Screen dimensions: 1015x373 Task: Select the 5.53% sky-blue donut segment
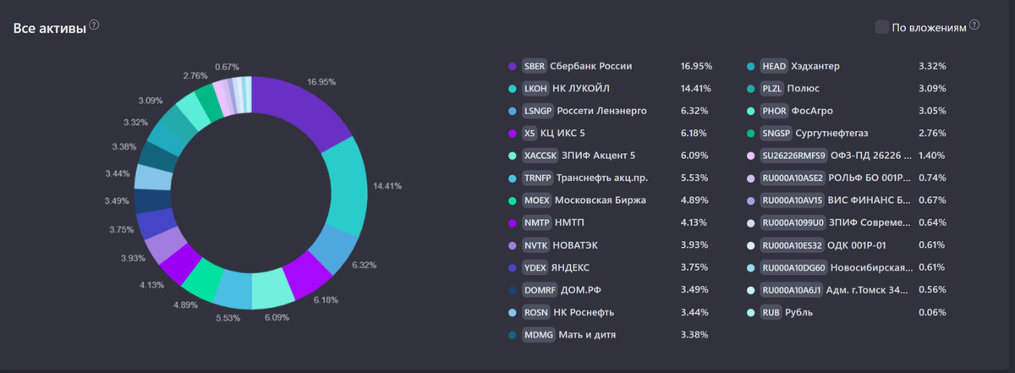point(233,290)
